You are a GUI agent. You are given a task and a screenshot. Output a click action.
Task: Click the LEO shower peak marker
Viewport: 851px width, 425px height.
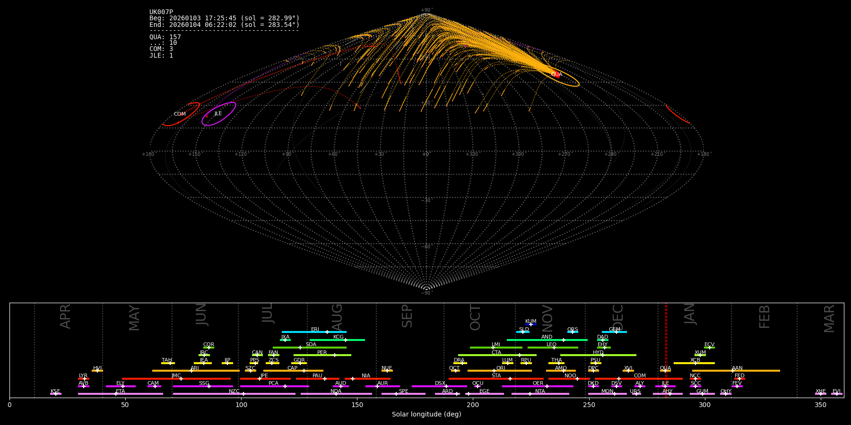[x=554, y=348]
